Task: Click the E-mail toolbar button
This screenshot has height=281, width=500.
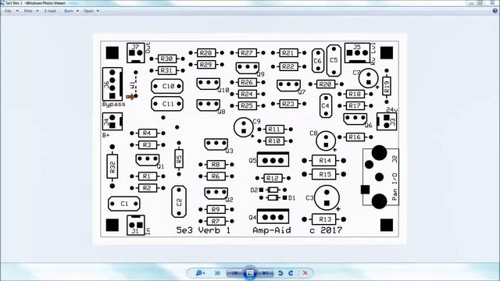Action: click(50, 11)
